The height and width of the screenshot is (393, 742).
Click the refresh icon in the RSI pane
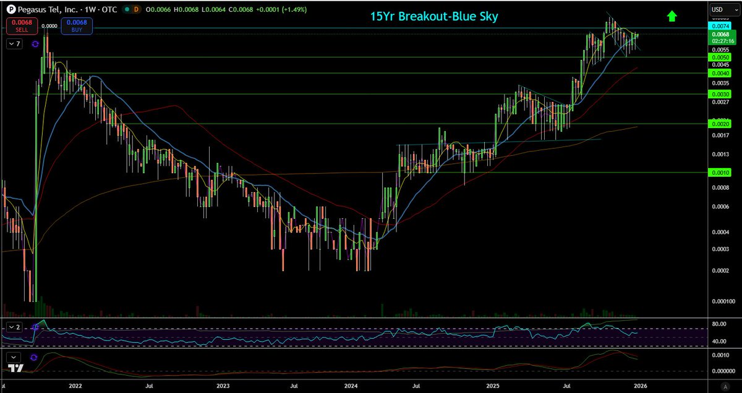pos(35,326)
